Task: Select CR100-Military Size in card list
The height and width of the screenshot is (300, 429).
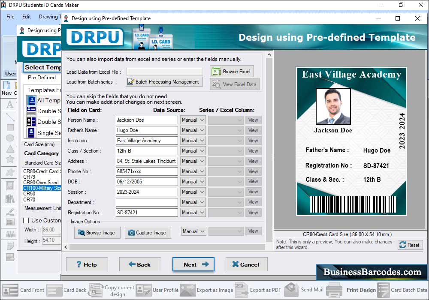Action: click(x=42, y=188)
